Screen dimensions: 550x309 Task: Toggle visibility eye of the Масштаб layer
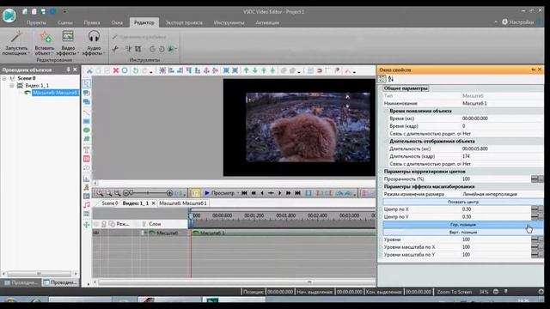pyautogui.click(x=96, y=233)
